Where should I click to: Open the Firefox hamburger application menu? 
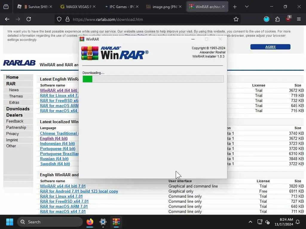coord(299,19)
